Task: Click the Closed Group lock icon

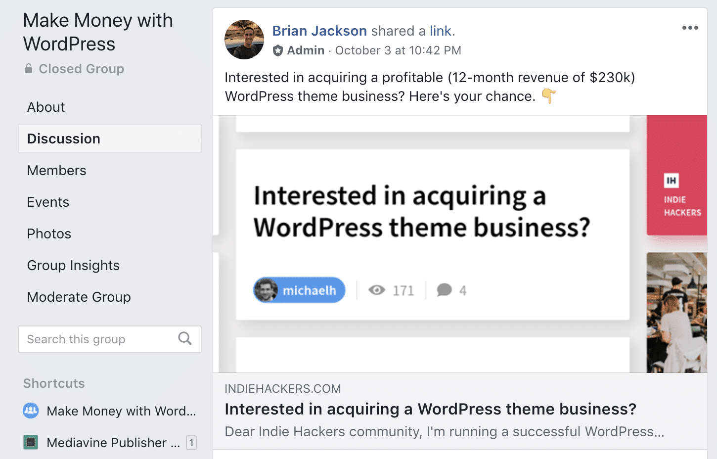Action: point(30,69)
